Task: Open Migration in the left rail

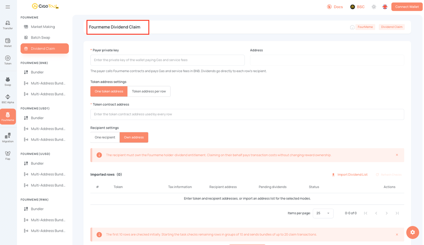Action: (x=8, y=138)
